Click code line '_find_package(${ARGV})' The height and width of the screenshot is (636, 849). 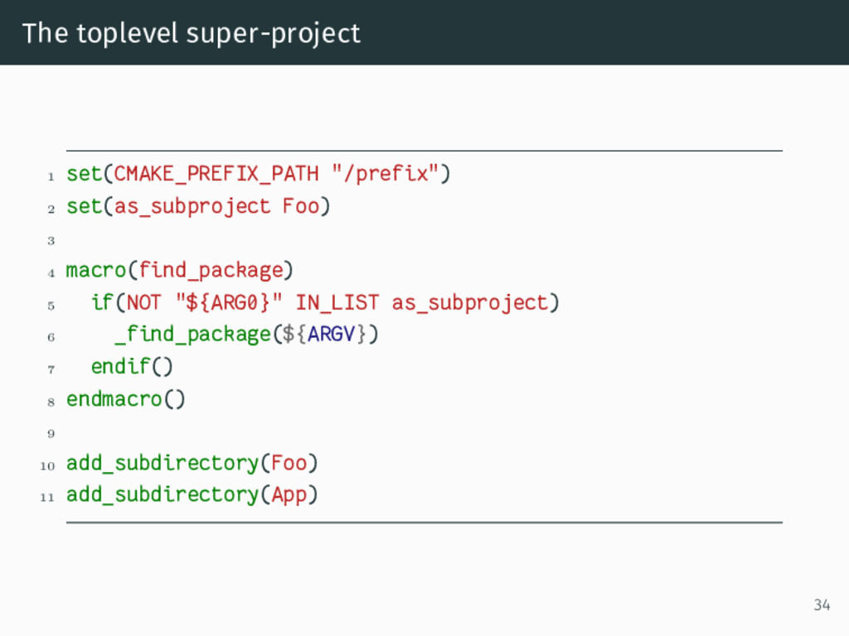[246, 335]
